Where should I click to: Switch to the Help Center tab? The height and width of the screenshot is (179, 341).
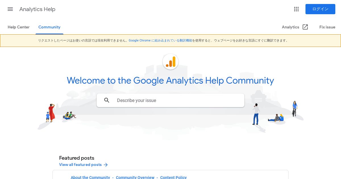(18, 27)
